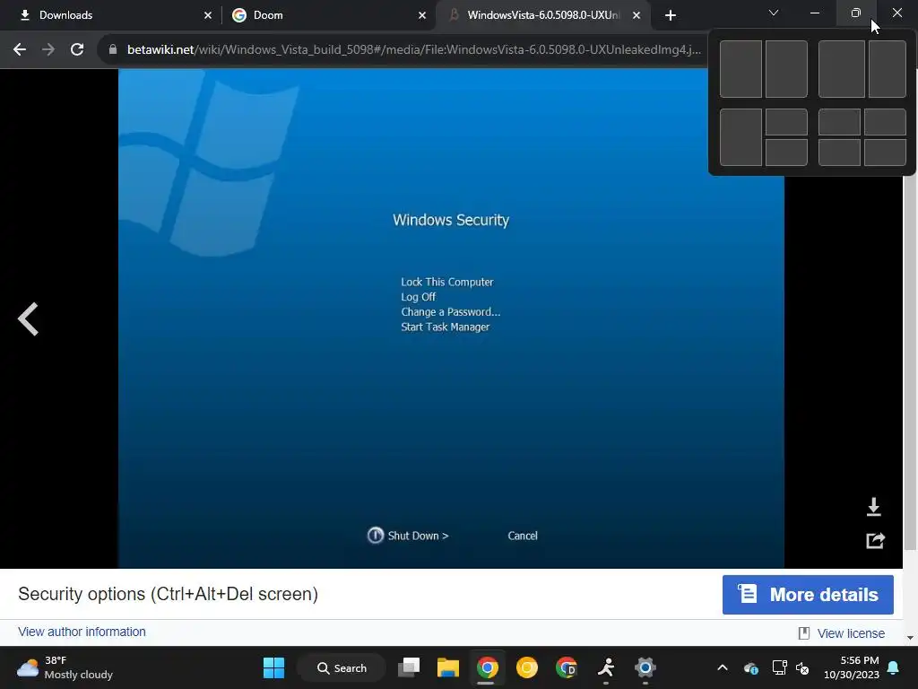Reload the betawiki page
The image size is (918, 689).
point(77,50)
